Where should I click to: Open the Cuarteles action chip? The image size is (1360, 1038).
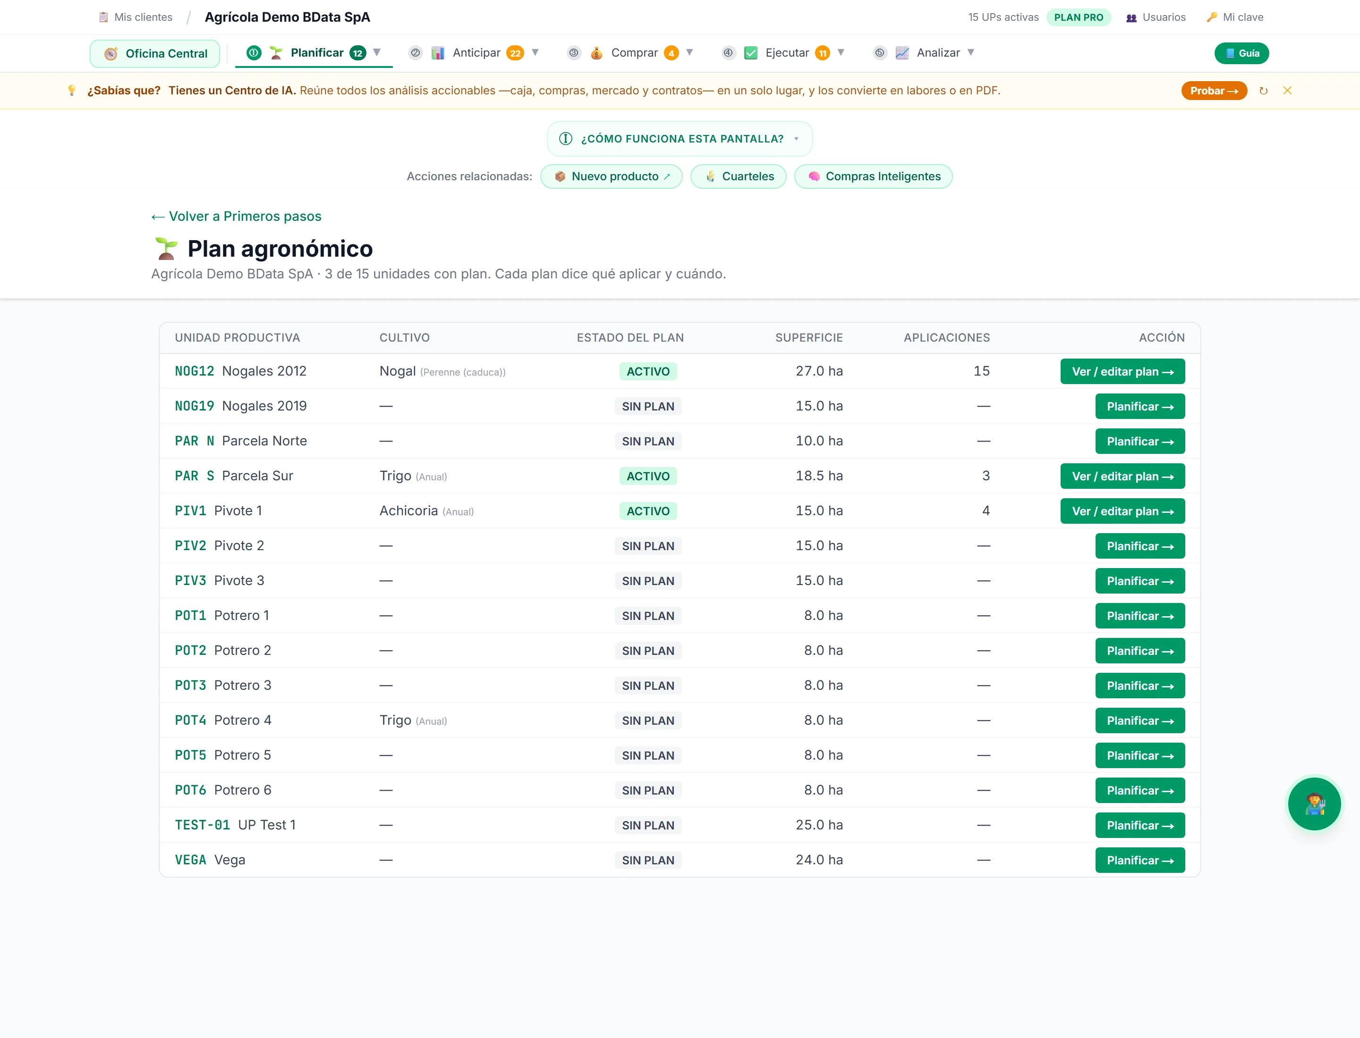pos(739,177)
